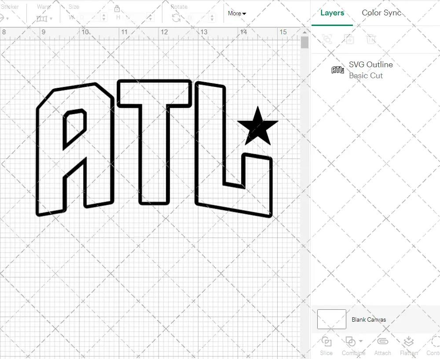Open the Warp style dropdown arrow
The height and width of the screenshot is (359, 440).
pos(51,18)
